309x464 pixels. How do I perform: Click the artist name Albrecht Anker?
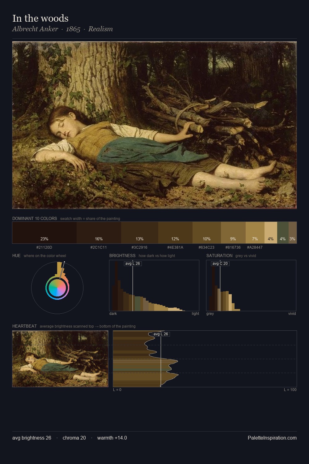(x=35, y=29)
